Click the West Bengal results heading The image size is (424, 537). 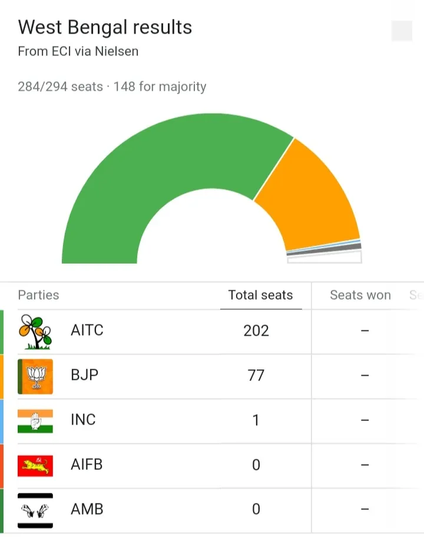(105, 28)
